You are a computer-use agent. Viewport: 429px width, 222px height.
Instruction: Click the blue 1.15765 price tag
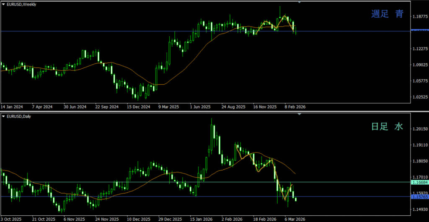coord(419,197)
